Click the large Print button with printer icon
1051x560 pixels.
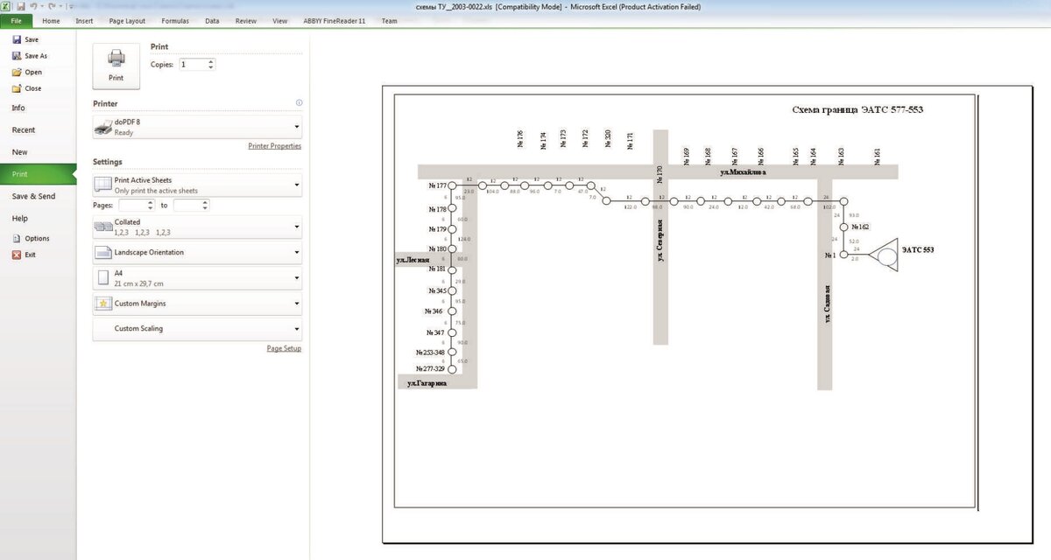pyautogui.click(x=116, y=65)
